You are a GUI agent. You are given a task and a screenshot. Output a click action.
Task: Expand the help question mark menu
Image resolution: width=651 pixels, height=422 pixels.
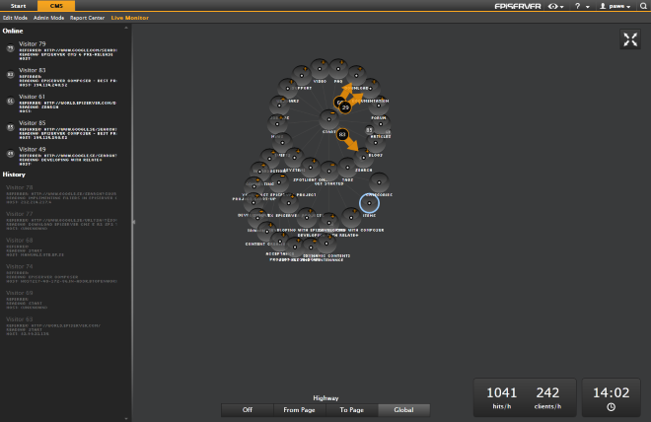(582, 6)
